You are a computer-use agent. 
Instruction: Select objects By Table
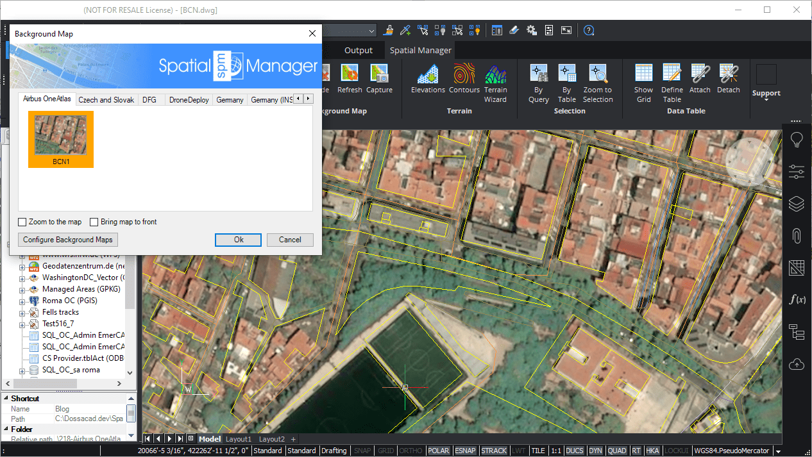tap(567, 83)
